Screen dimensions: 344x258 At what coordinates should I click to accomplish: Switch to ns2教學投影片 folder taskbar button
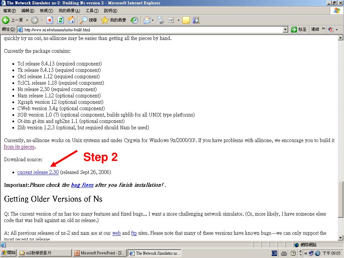(45, 253)
